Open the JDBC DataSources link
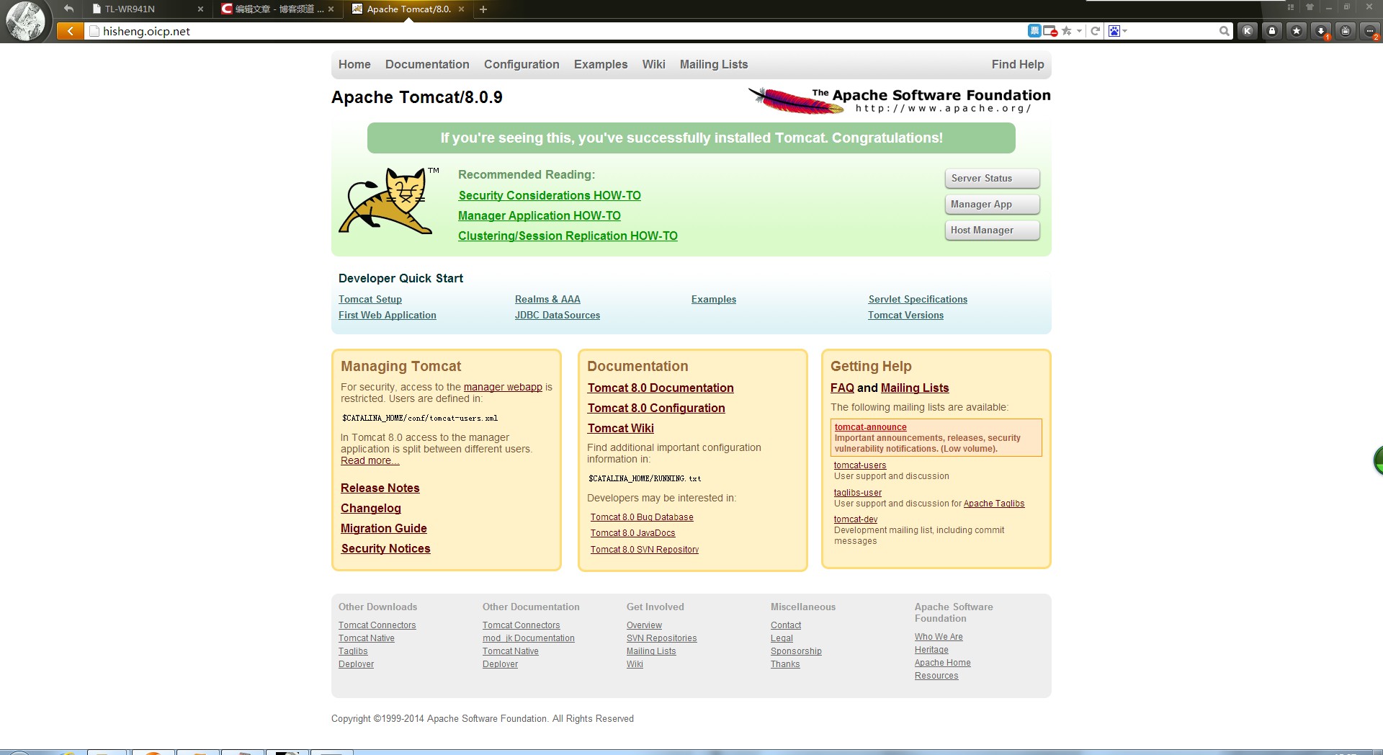Image resolution: width=1383 pixels, height=755 pixels. (x=558, y=315)
